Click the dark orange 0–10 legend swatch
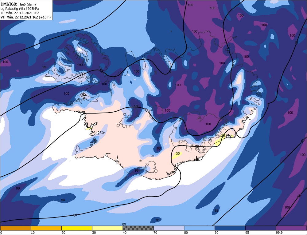The image size is (307, 235). 15,228
